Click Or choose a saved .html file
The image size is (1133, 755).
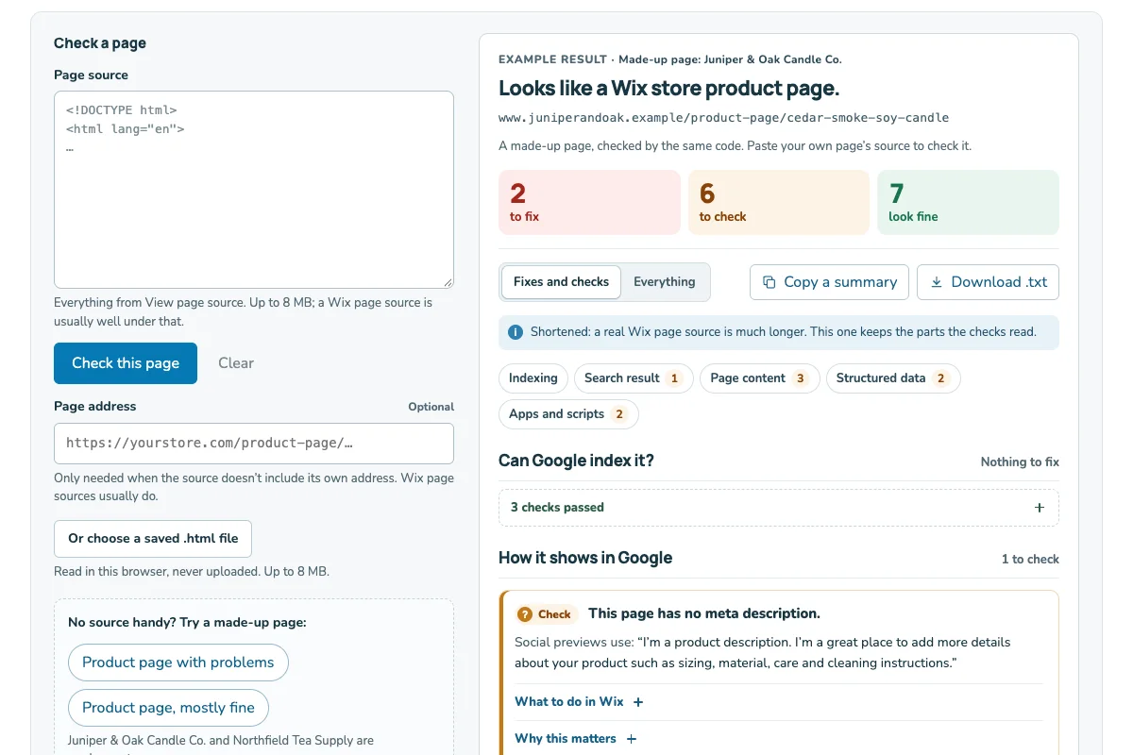pyautogui.click(x=153, y=539)
